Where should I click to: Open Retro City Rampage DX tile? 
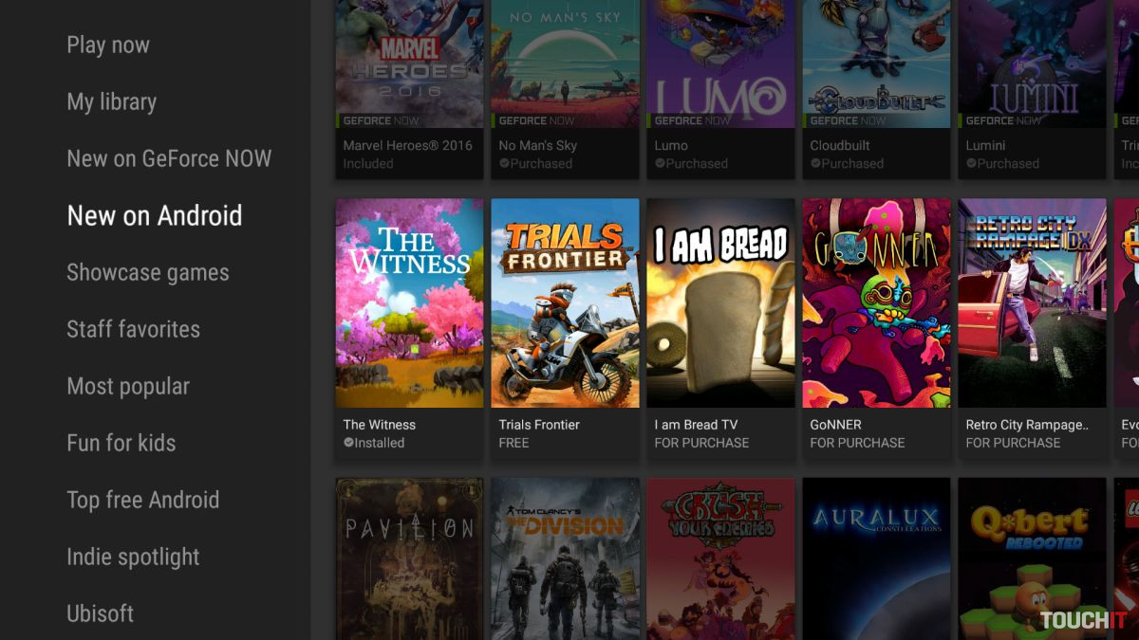(x=1032, y=303)
